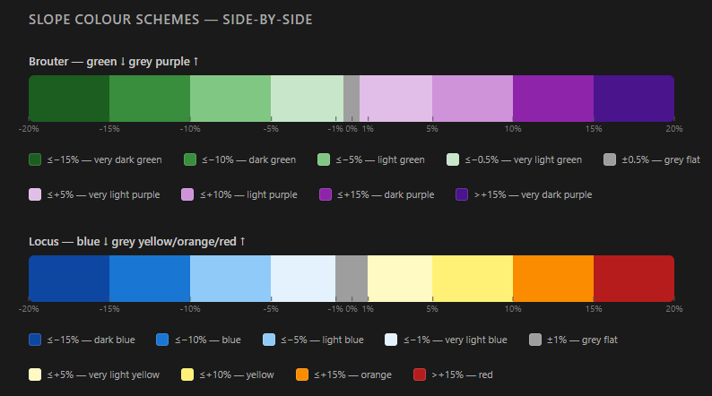Viewport: 712px width, 396px height.
Task: Select the dark blue legend swatch
Action: pos(35,340)
